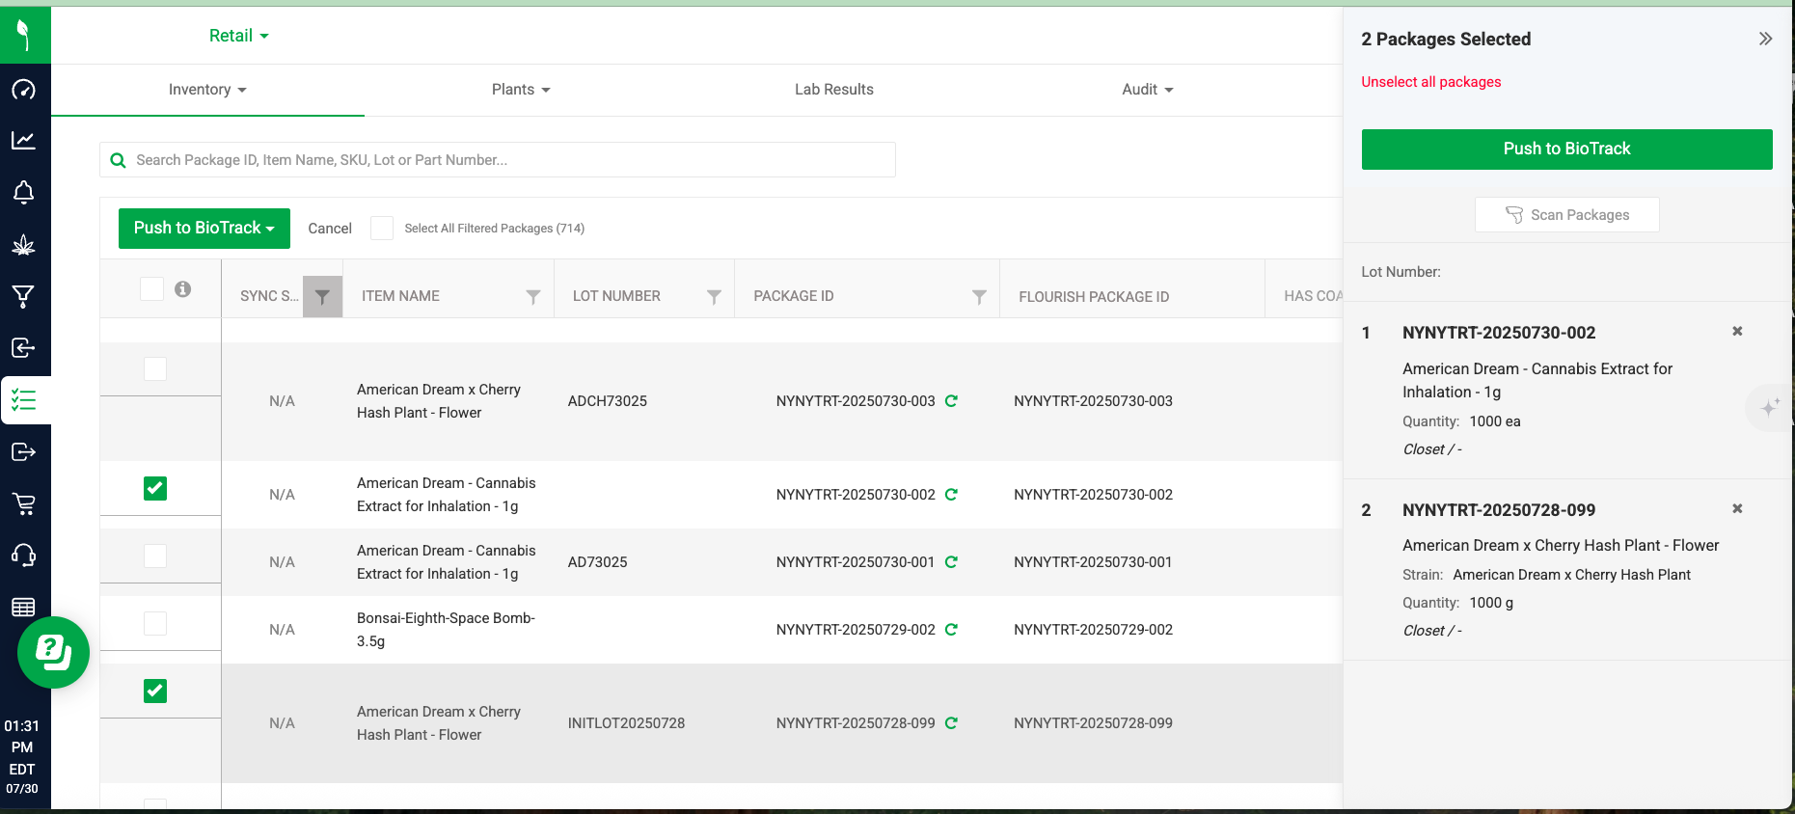
Task: Open the inbound arrow-in box icon
Action: click(24, 348)
